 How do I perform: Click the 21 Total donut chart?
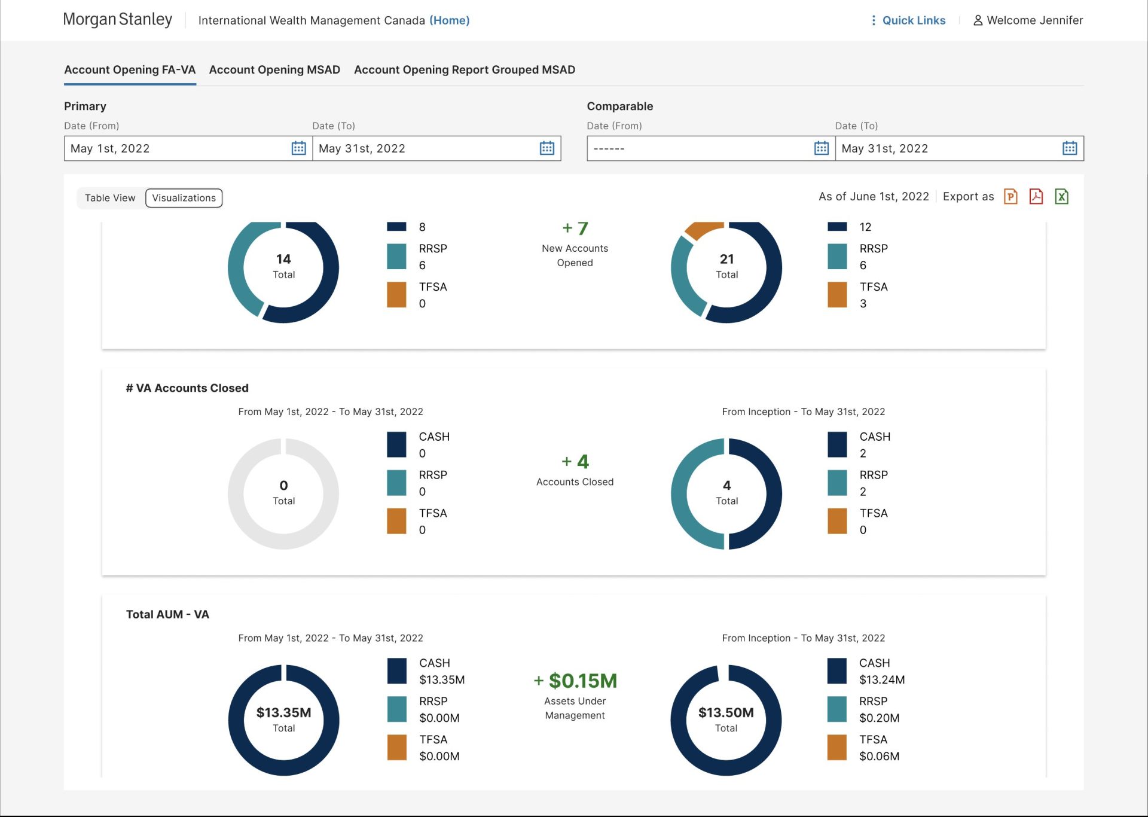(726, 267)
